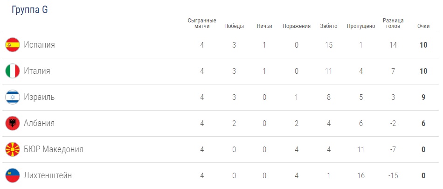443x189 pixels.
Task: Open the Албания team link
Action: click(39, 123)
